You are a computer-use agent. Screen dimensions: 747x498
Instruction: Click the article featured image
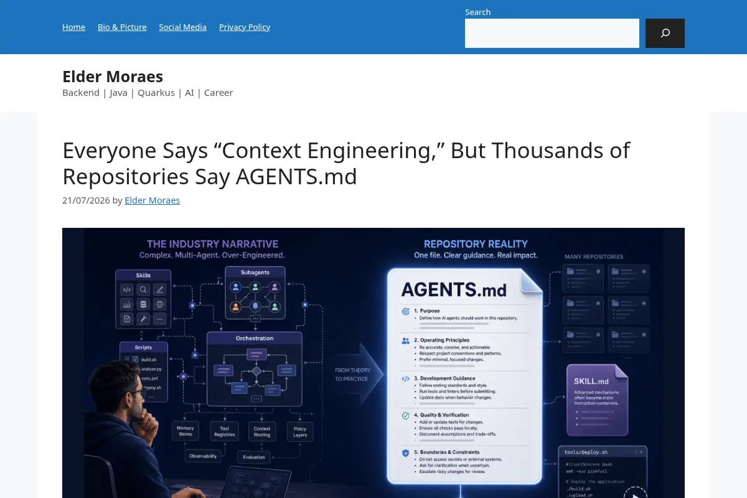coord(374,363)
